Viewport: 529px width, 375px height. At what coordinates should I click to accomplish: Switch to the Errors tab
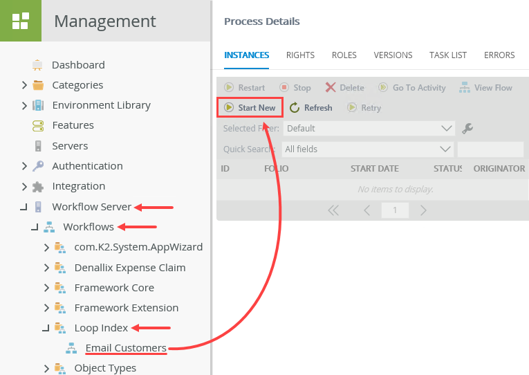coord(499,55)
